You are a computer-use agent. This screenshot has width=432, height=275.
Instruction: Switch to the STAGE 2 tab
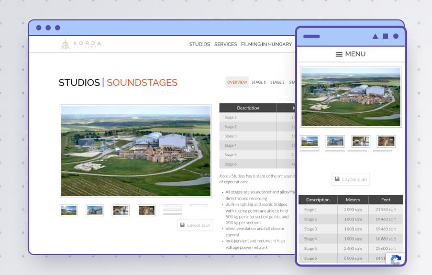277,82
